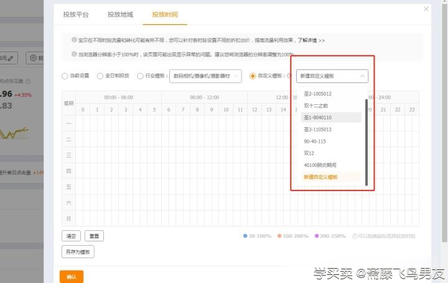The width and height of the screenshot is (448, 283).
Task: Click the 清空 button
Action: click(71, 236)
